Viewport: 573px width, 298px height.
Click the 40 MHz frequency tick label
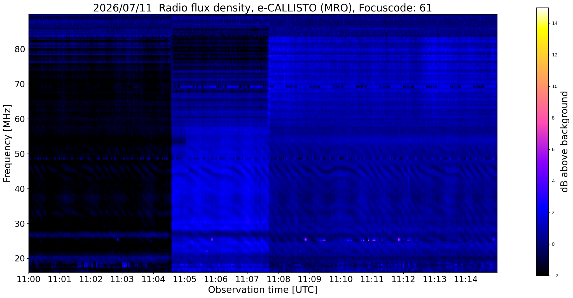point(20,189)
